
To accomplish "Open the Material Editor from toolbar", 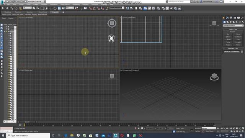I will click(x=158, y=8).
